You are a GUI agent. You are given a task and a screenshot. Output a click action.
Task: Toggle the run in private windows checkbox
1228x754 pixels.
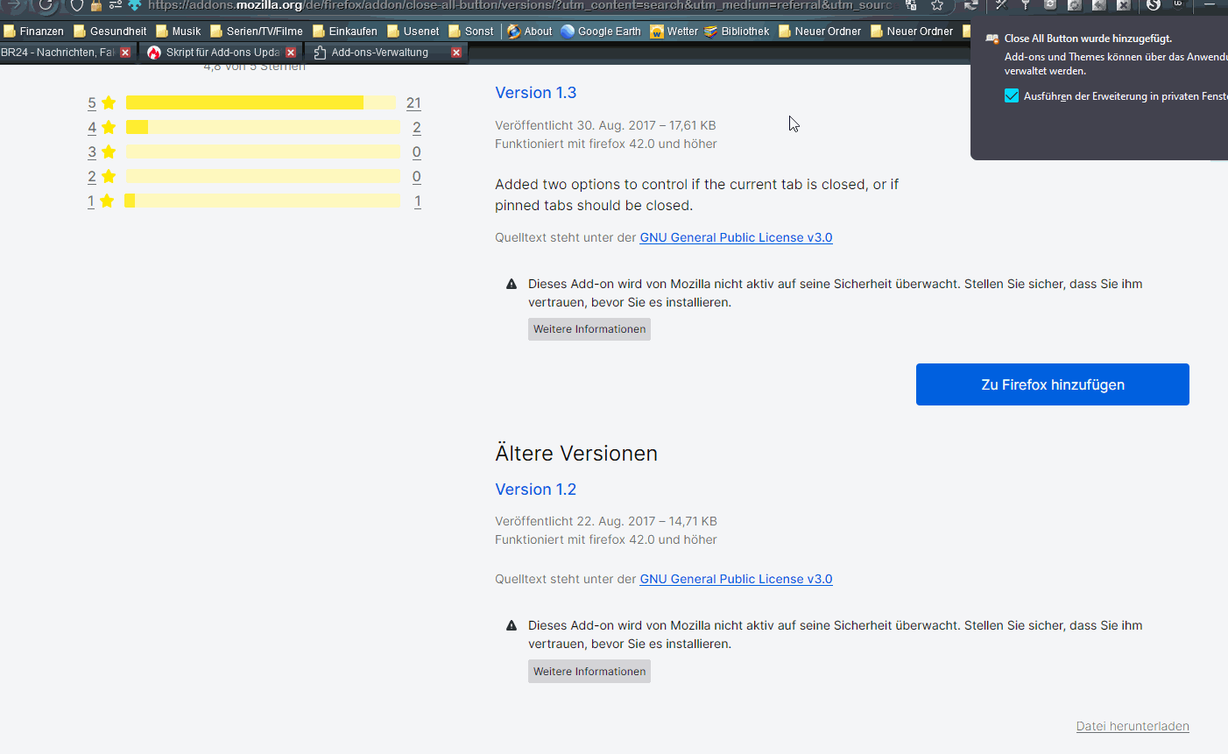[1012, 96]
